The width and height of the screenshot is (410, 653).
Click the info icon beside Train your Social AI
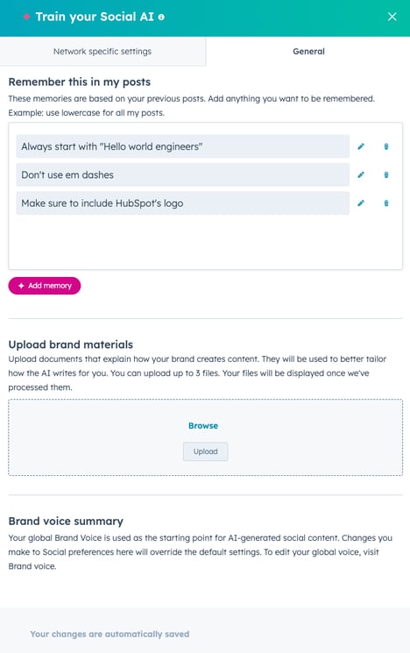click(x=161, y=17)
